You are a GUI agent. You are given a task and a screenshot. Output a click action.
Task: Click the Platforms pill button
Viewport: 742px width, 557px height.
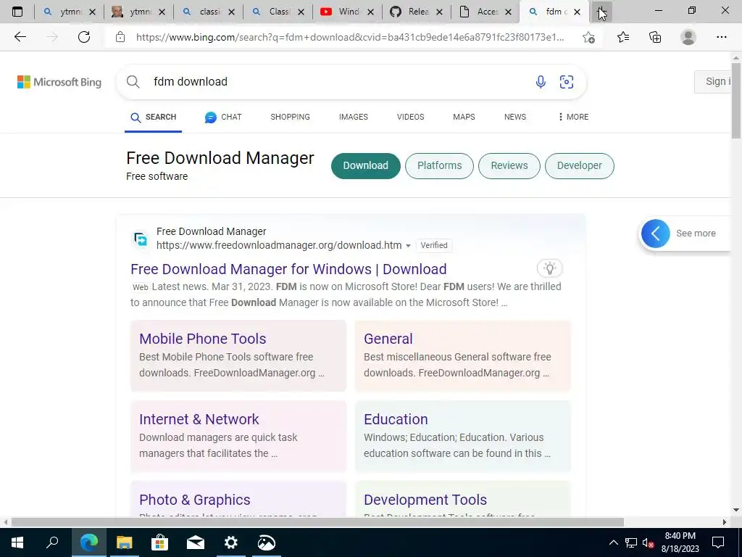click(440, 166)
